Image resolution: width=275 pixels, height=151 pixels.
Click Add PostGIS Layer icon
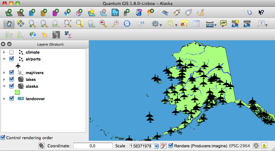[32, 13]
